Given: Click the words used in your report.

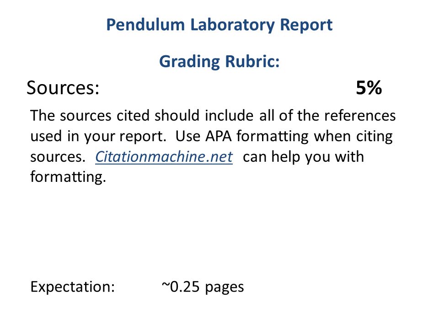Looking at the screenshot, I should tap(98, 137).
